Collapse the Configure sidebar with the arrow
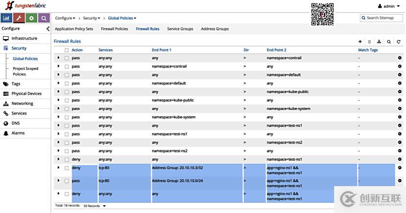The image size is (406, 213). pyautogui.click(x=48, y=29)
